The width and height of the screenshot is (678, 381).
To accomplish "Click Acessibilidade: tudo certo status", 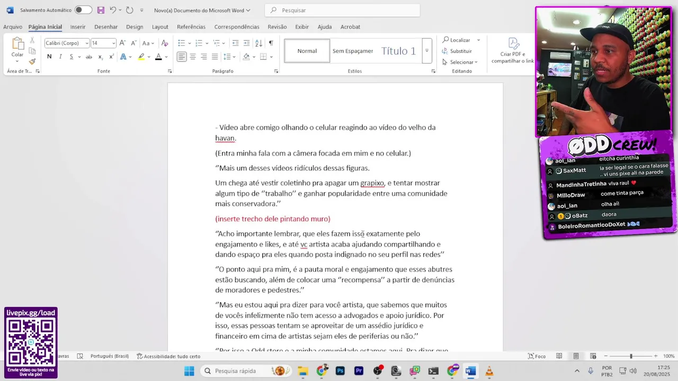I will tap(168, 356).
